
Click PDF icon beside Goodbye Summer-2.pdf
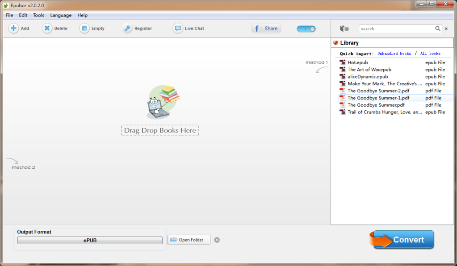tap(343, 91)
